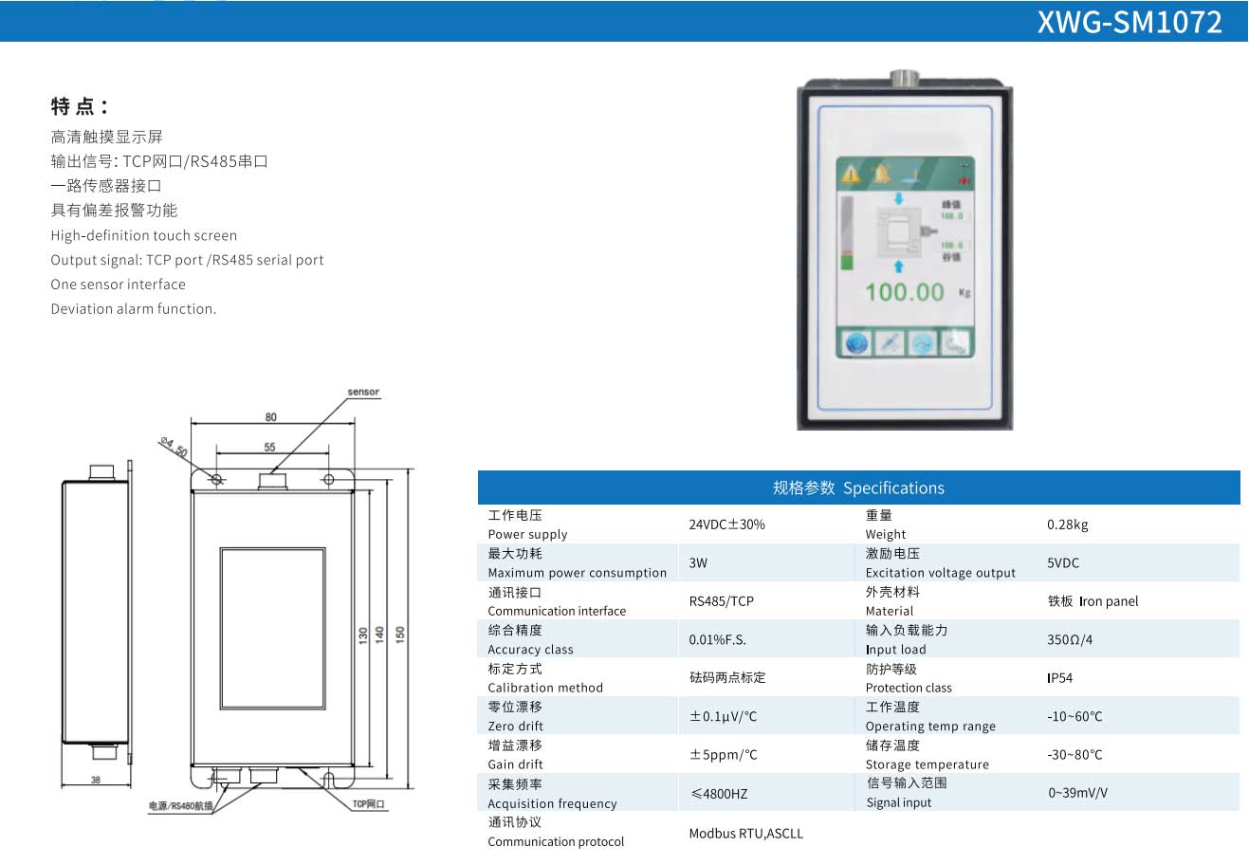This screenshot has height=865, width=1249.
Task: Click the load cell sensor graphic
Action: [x=899, y=230]
